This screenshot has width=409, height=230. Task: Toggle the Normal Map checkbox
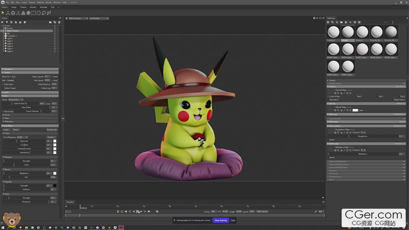334,90
